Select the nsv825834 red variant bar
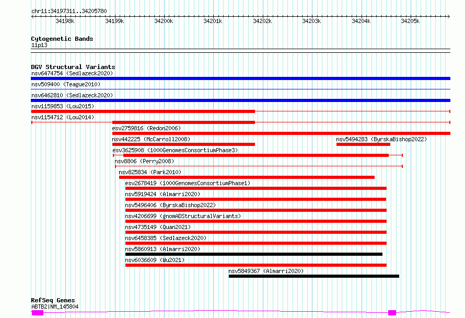 click(x=247, y=177)
